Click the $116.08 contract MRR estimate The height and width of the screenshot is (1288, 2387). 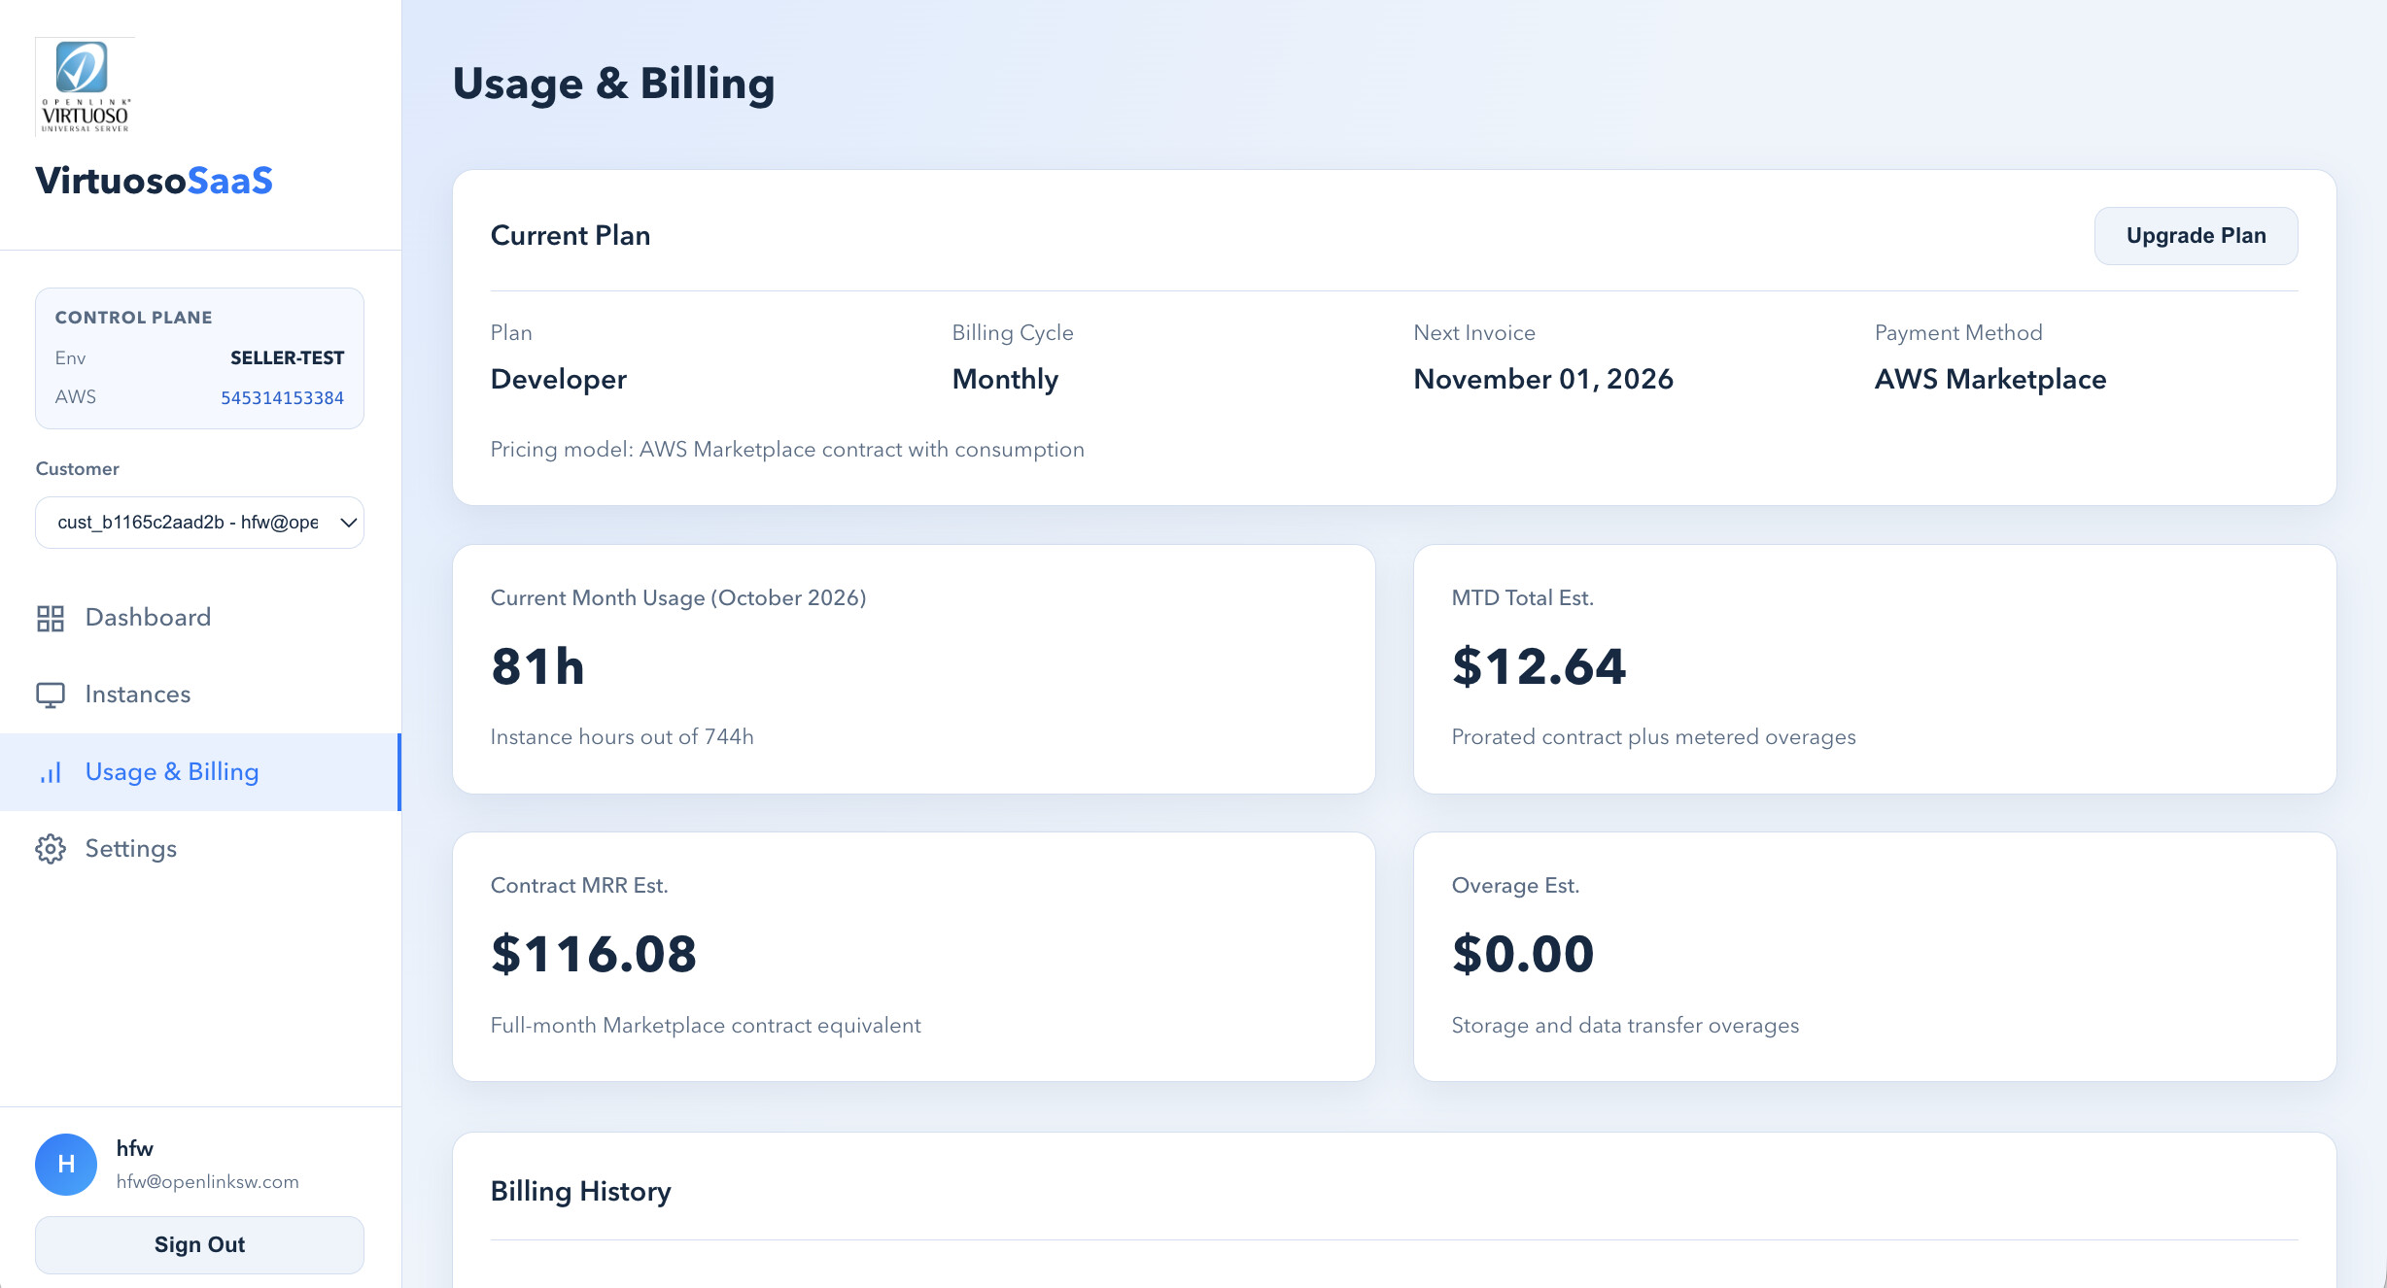click(x=594, y=955)
